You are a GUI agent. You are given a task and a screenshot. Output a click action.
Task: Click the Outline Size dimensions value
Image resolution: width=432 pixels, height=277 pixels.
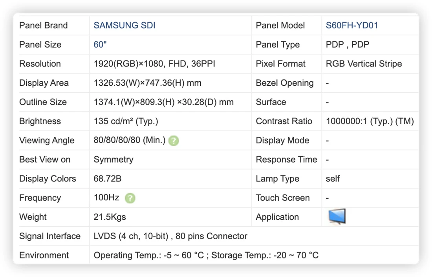point(164,102)
